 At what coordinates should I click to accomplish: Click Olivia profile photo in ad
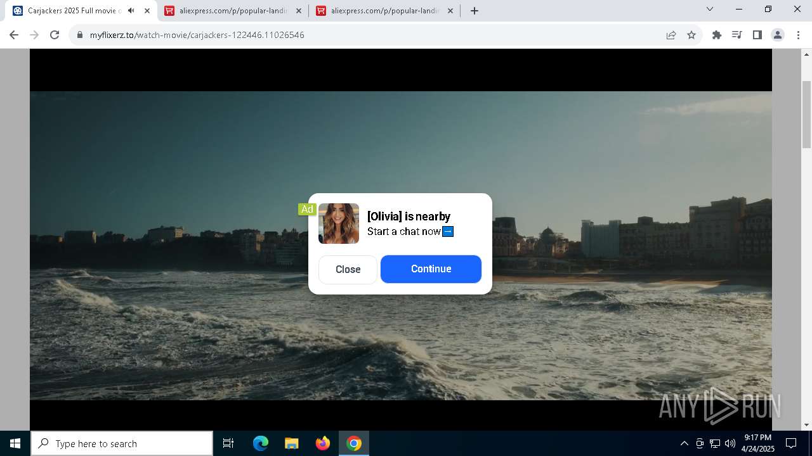click(339, 224)
